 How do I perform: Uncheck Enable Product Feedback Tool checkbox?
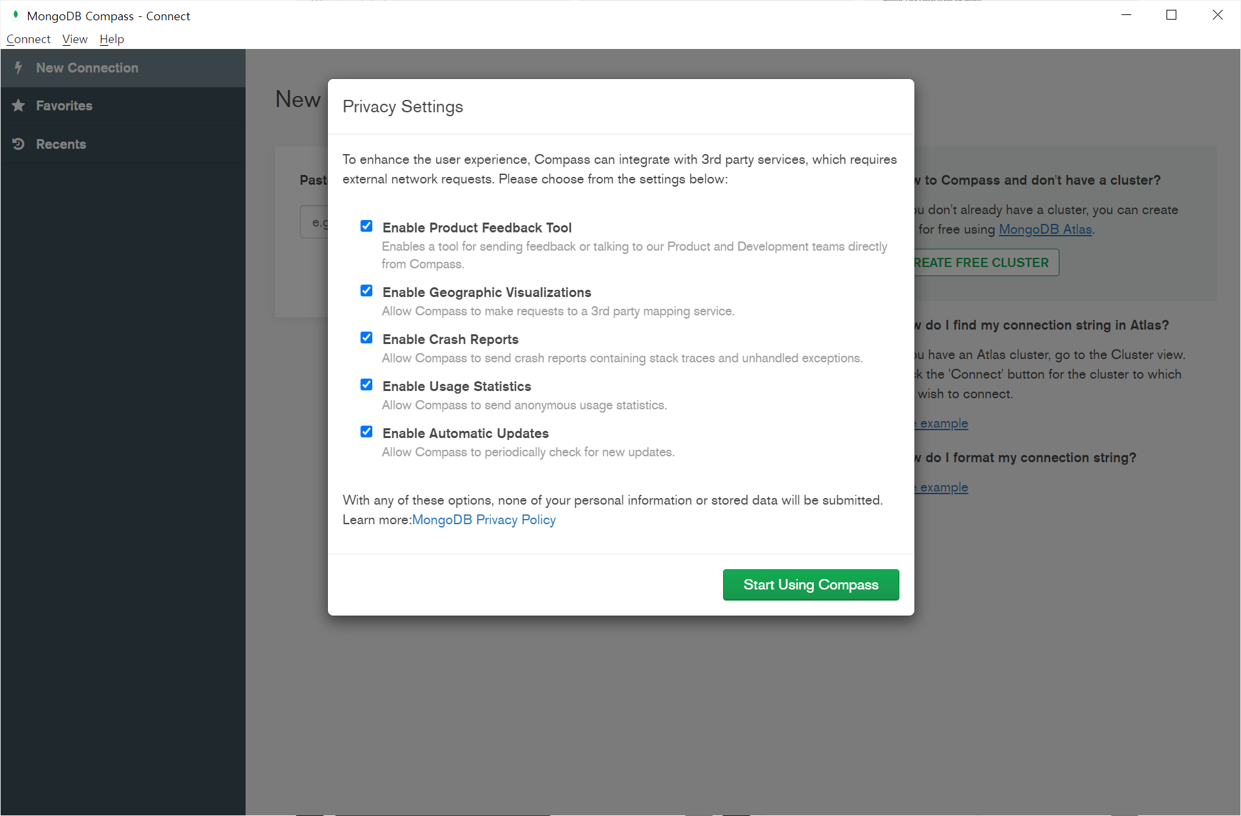(x=366, y=226)
